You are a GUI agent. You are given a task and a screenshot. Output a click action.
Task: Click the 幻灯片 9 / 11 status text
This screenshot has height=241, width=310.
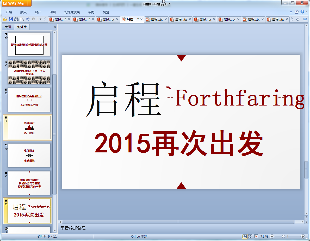tap(47, 237)
